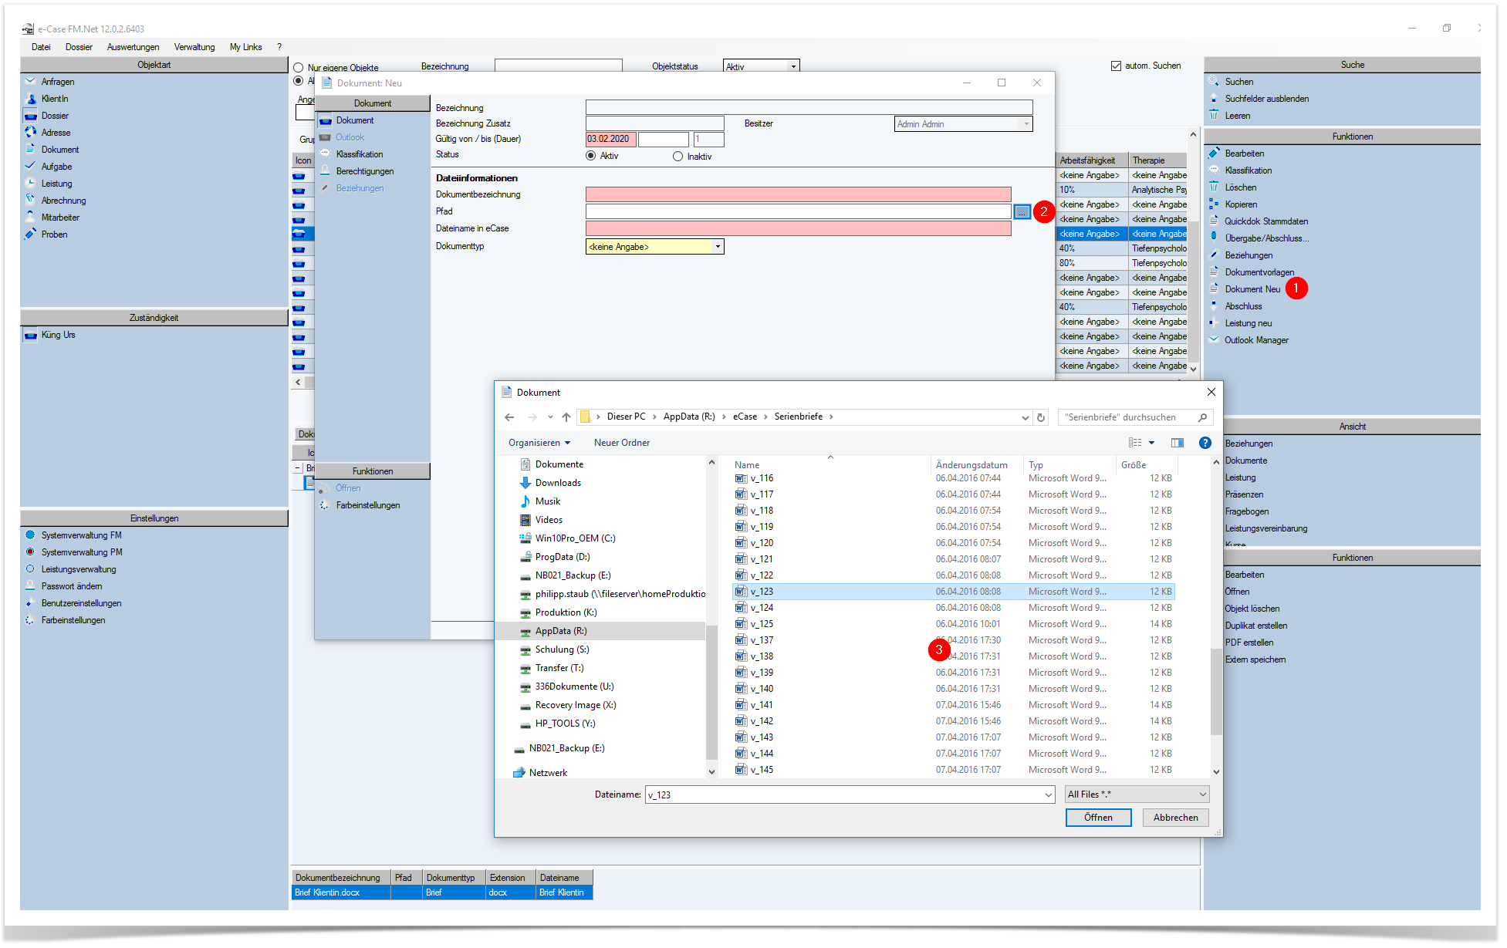Select Downloads folder in tree
The width and height of the screenshot is (1507, 948).
pos(557,483)
